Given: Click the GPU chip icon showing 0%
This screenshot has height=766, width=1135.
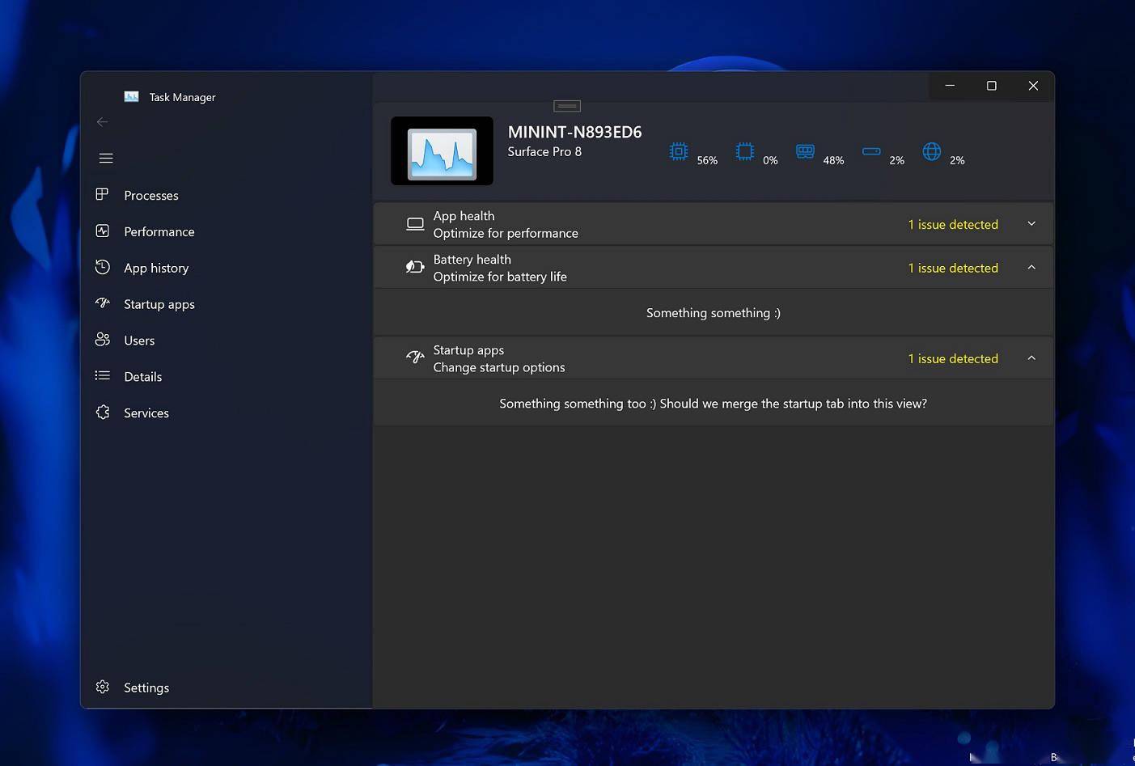Looking at the screenshot, I should tap(744, 151).
